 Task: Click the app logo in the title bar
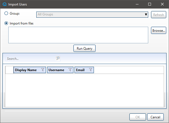tap(4, 4)
